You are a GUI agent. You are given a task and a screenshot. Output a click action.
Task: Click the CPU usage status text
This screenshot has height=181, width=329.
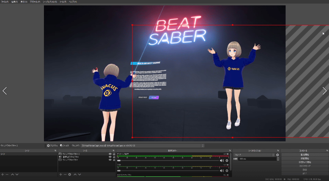click(x=312, y=179)
